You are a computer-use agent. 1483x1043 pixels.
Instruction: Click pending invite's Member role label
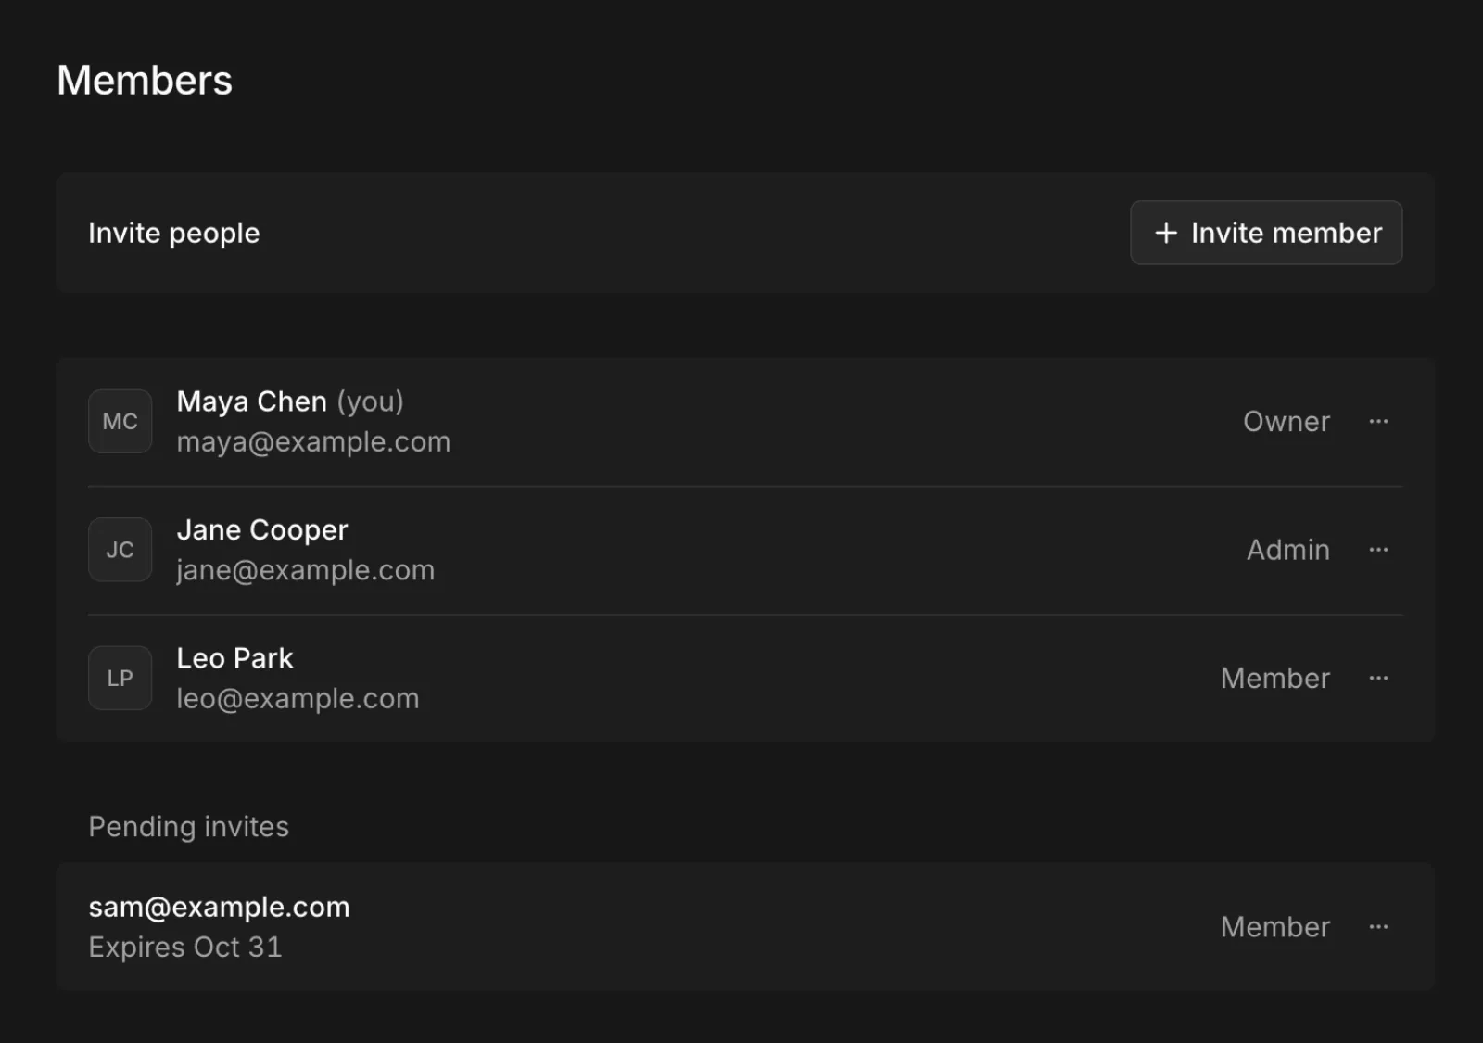click(1275, 927)
